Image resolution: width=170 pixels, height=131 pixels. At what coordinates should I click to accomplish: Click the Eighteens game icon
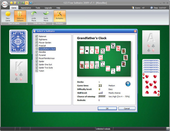pos(37,40)
